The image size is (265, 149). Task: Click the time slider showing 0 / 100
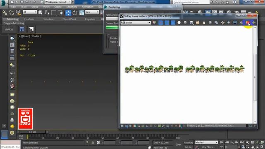click(32, 132)
